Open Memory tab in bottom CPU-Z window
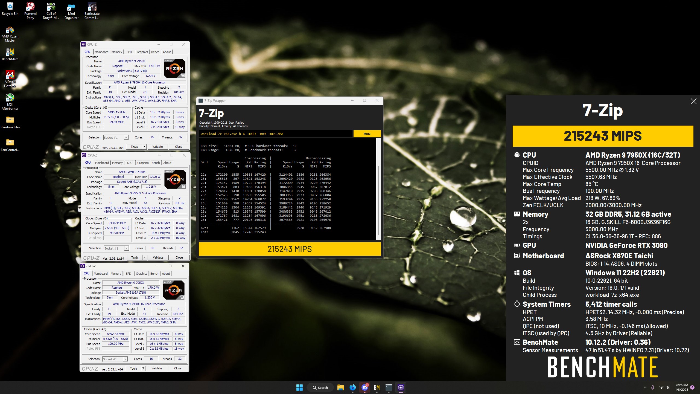This screenshot has height=394, width=700. click(x=116, y=274)
